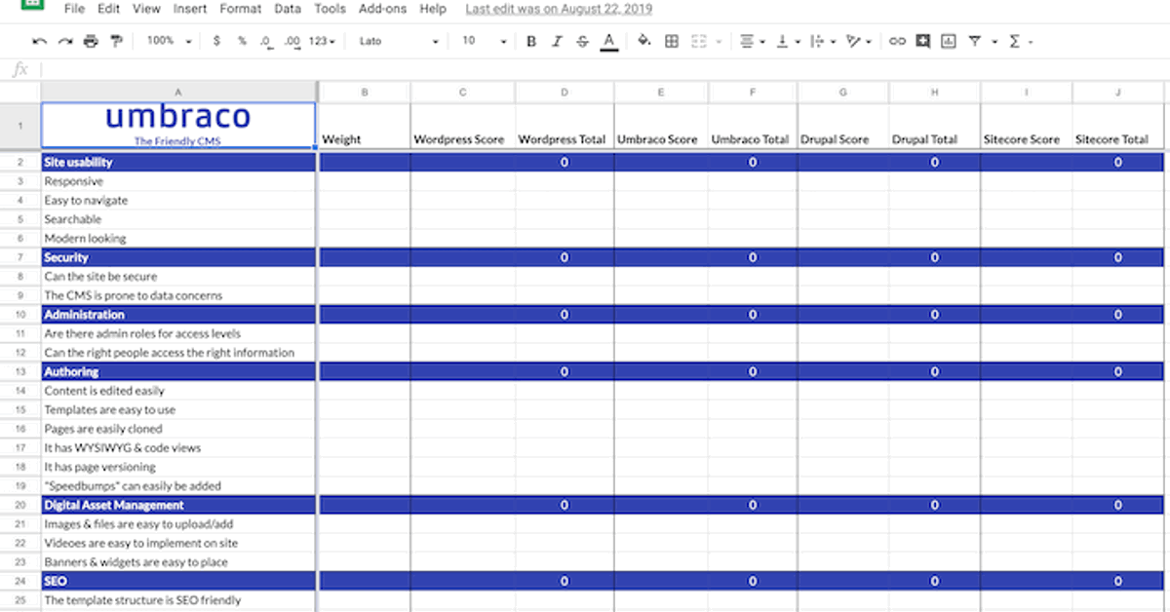Image resolution: width=1170 pixels, height=612 pixels.
Task: Open the 100% zoom dropdown
Action: [169, 41]
